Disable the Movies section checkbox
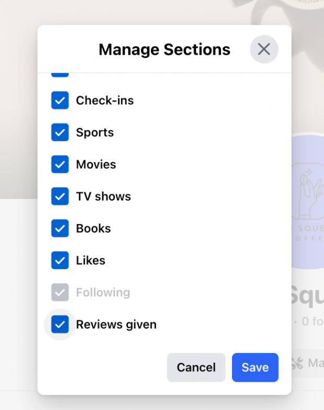 pyautogui.click(x=60, y=164)
